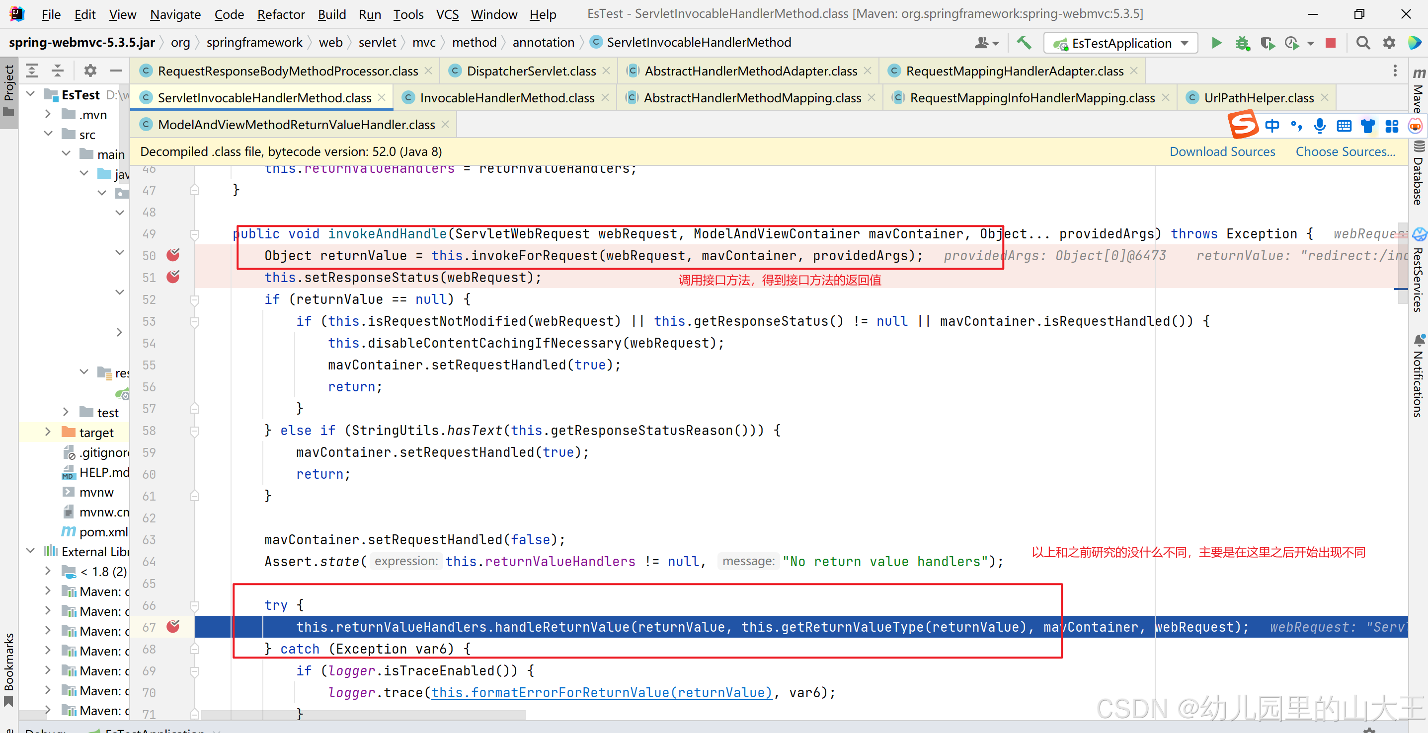
Task: Click Choose Sources link
Action: coord(1345,151)
